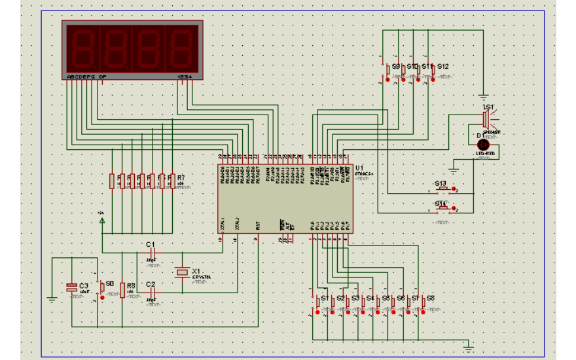The width and height of the screenshot is (576, 360).
Task: Select the LS1 speaker component
Action: click(x=486, y=119)
